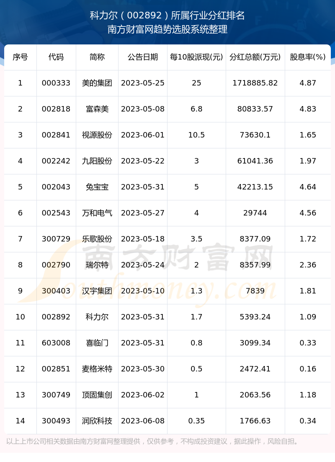This screenshot has height=462, width=335.
Task: Click total dividend 3099.34
Action: (x=255, y=343)
